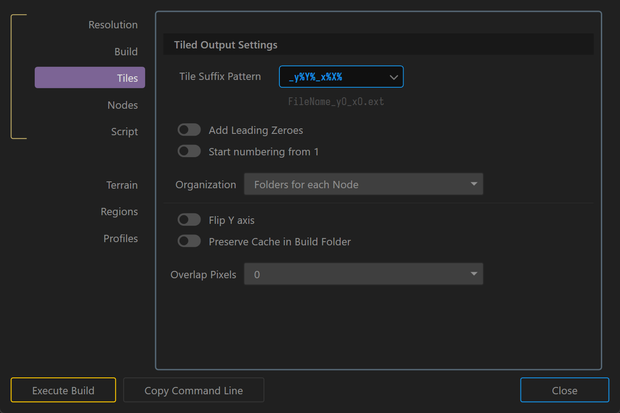Close the build settings dialog
This screenshot has height=413, width=620.
pos(564,390)
